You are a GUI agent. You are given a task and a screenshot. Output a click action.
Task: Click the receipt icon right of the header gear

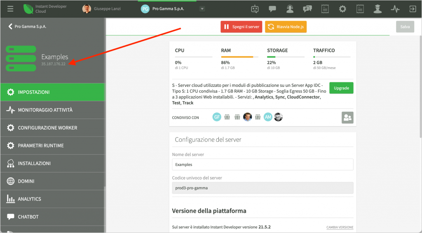[360, 9]
